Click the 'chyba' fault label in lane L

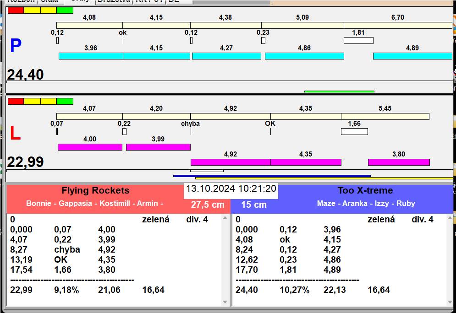[191, 124]
